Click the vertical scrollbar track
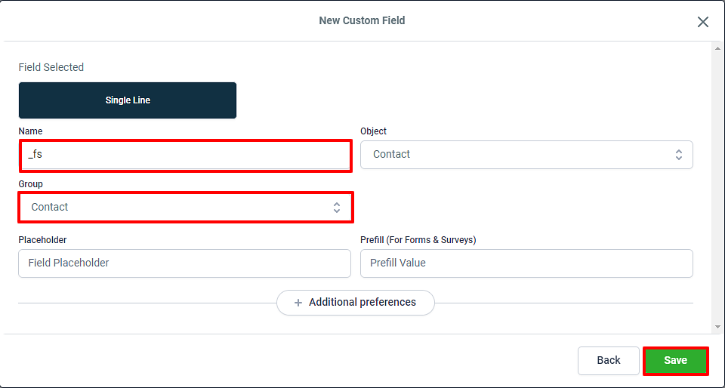The height and width of the screenshot is (388, 725). coord(717,187)
